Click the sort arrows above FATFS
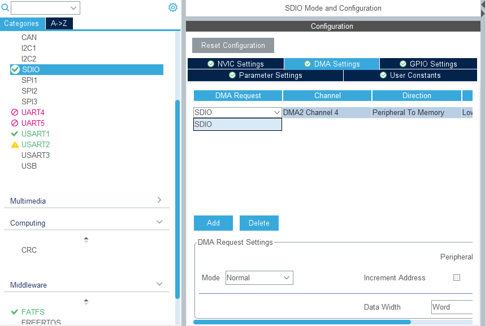 click(x=86, y=302)
